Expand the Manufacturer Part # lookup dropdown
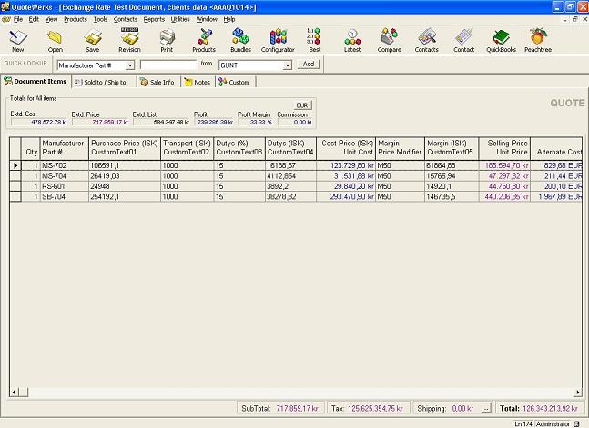This screenshot has width=589, height=428. point(130,65)
